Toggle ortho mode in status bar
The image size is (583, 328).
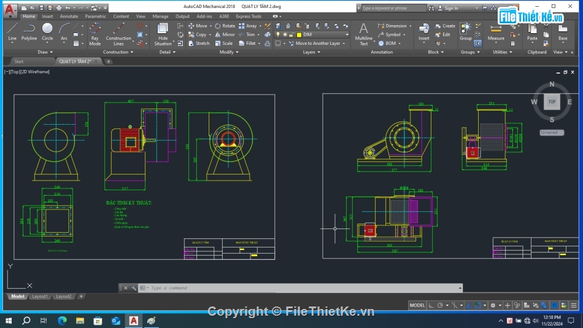coord(431,305)
